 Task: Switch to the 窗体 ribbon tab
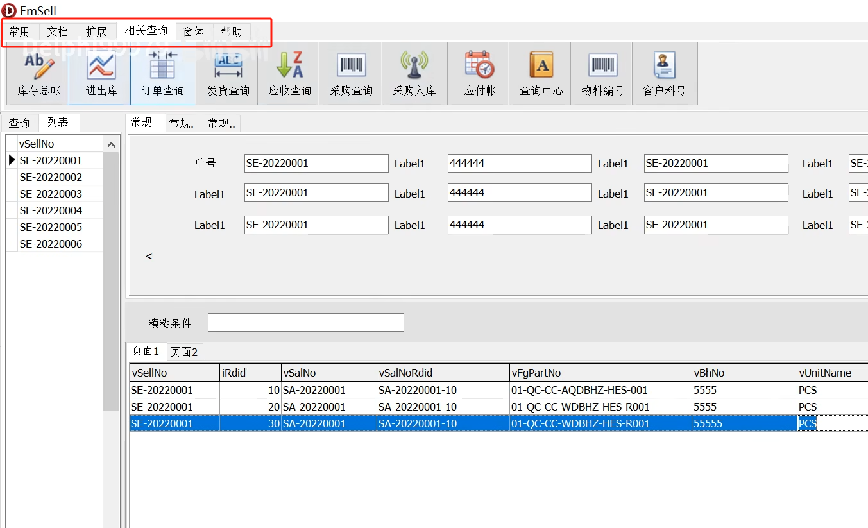click(x=194, y=31)
